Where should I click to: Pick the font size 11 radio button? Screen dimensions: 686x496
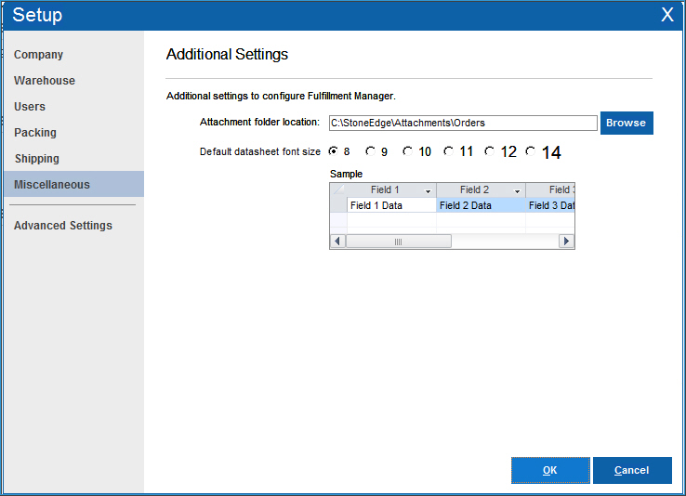448,151
